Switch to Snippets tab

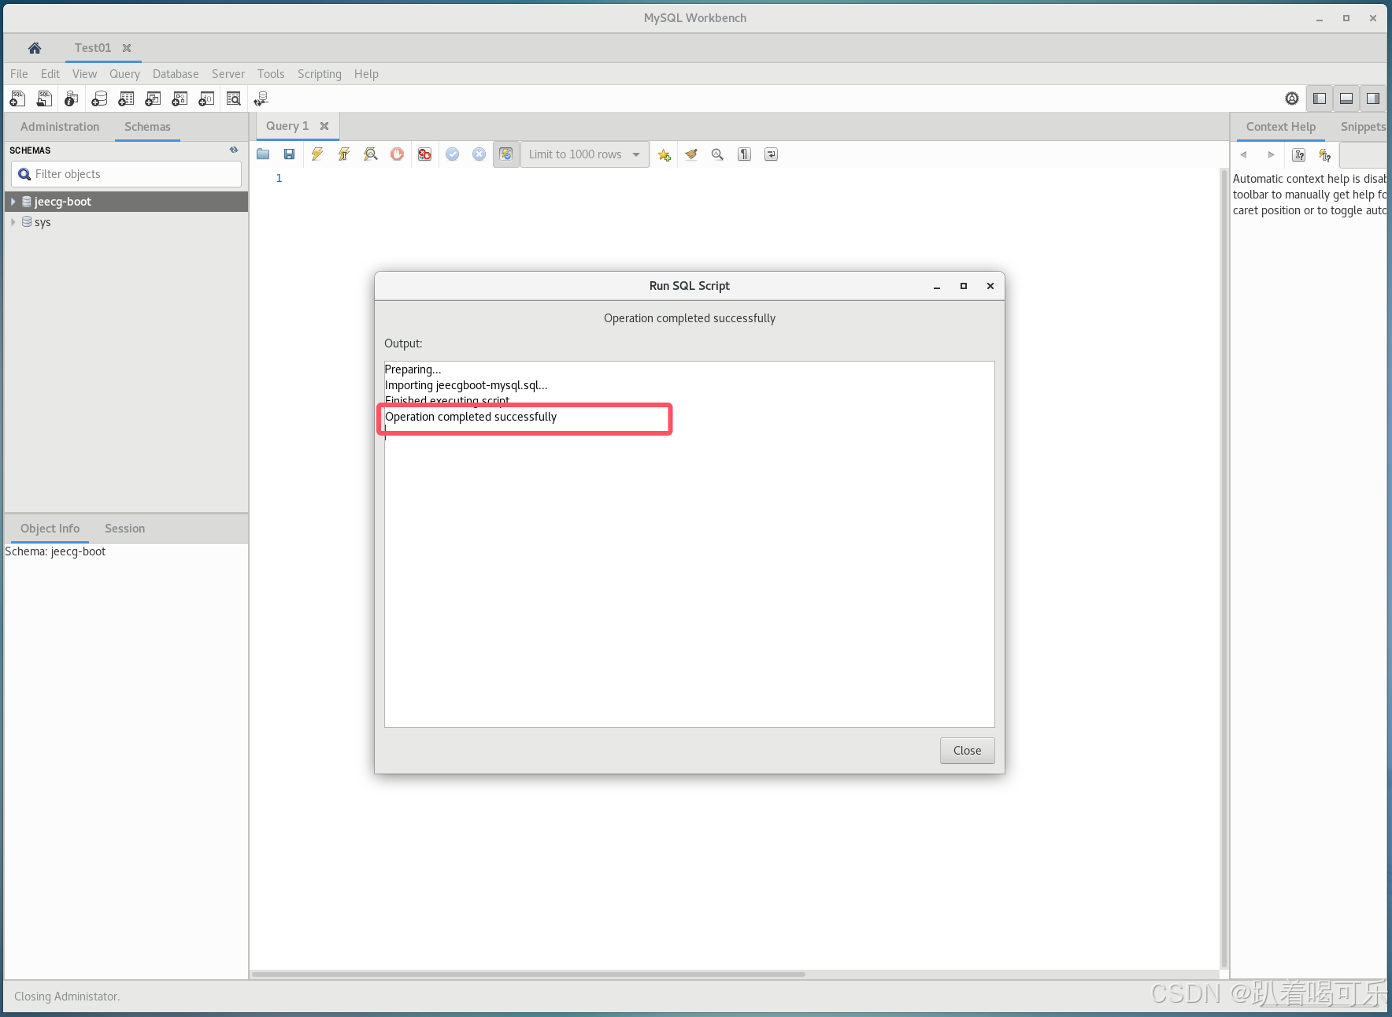(x=1363, y=127)
